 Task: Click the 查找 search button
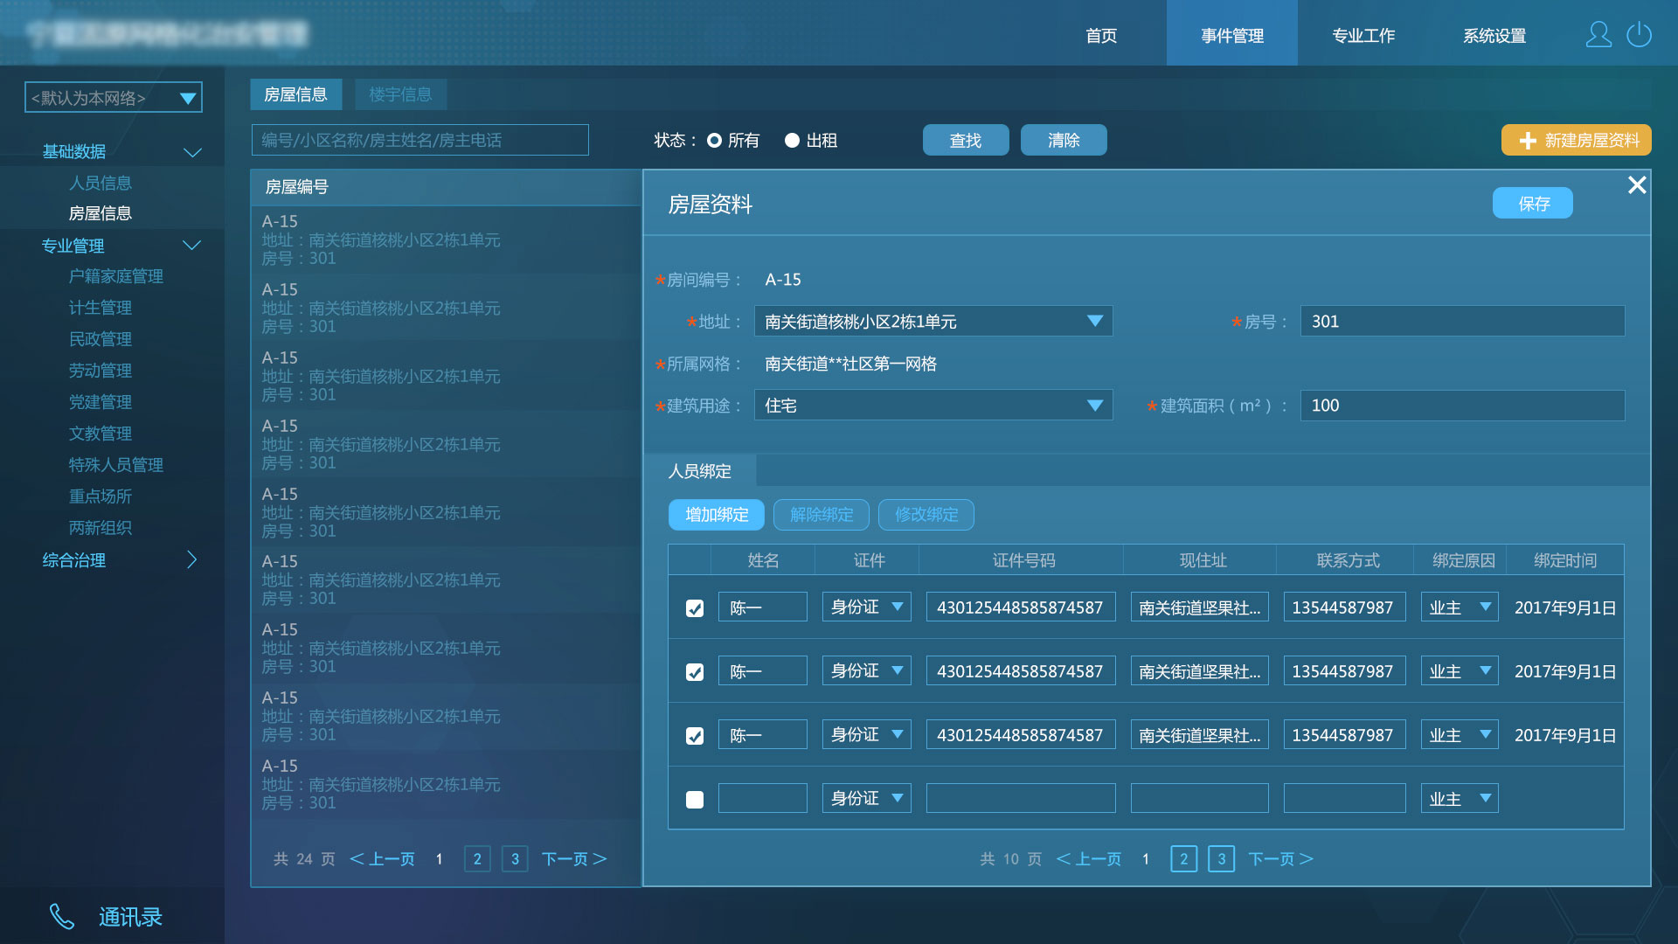tap(966, 140)
